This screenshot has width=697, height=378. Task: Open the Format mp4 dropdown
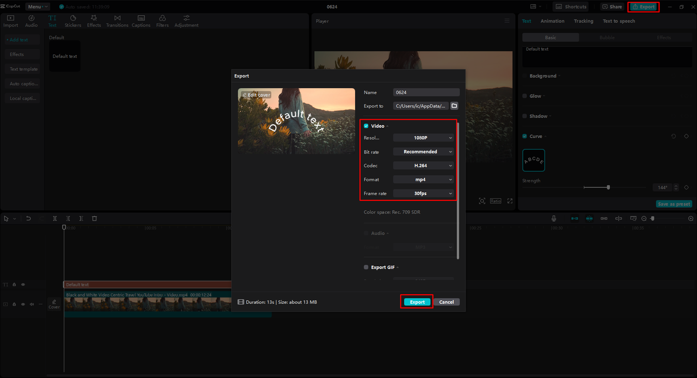(424, 179)
